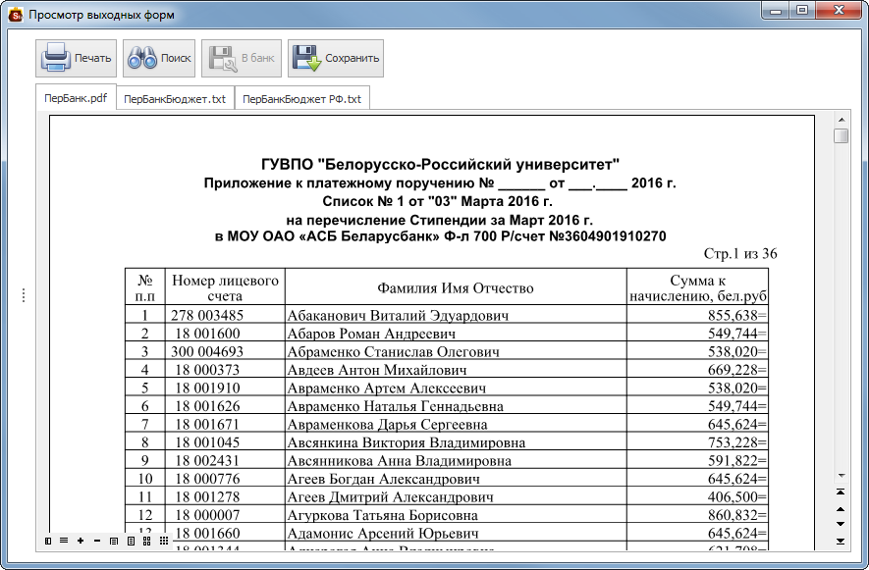Switch to the ПерБанк.pdf tab
Viewport: 869px width, 570px height.
coord(76,98)
